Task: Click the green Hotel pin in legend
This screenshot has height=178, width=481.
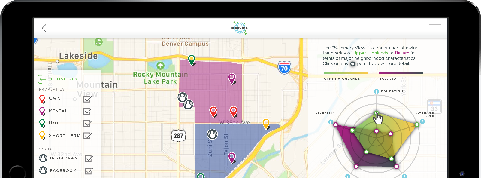Action: coord(42,123)
